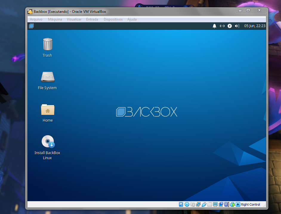Click the hard disk activity status icon
Viewport: 281px width, 214px height.
181,204
